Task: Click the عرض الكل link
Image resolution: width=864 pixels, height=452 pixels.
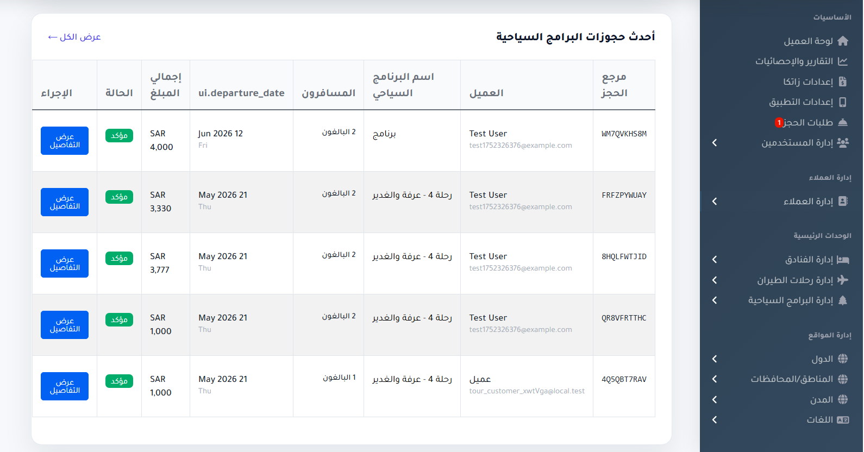Action: [74, 37]
